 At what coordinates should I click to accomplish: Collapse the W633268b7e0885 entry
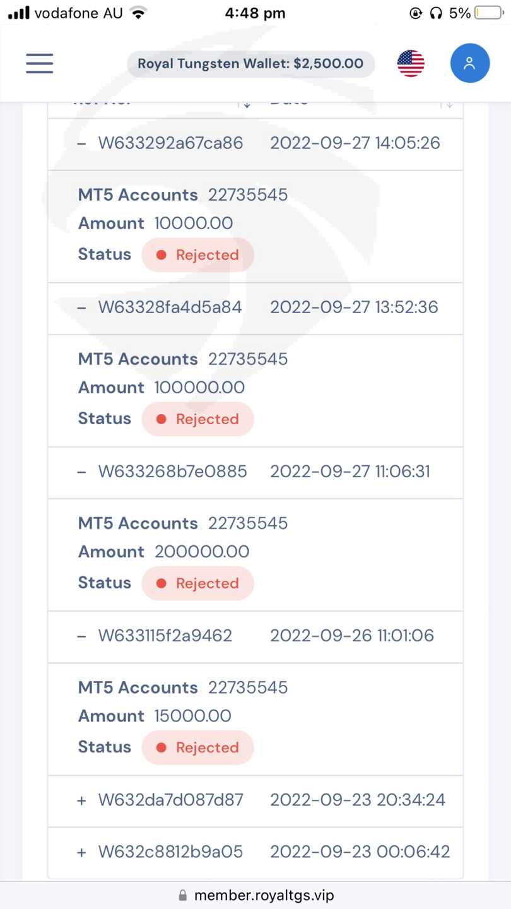click(81, 472)
